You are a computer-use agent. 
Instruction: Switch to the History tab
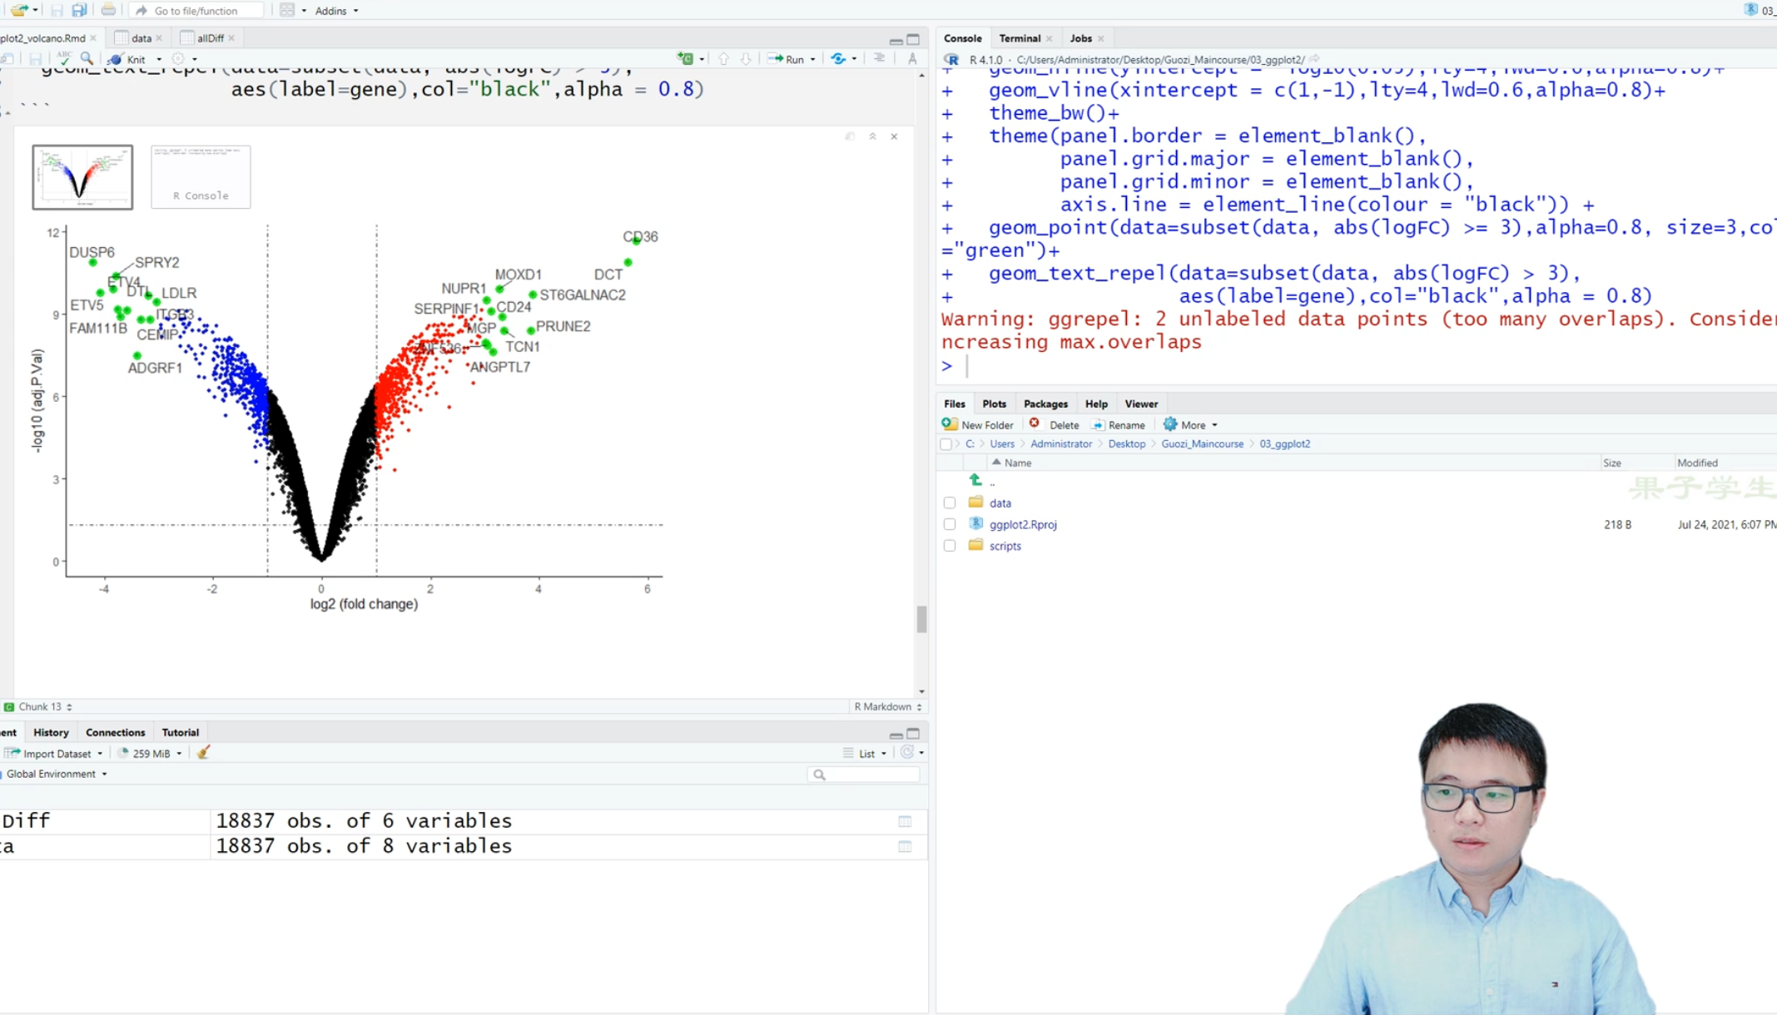click(x=51, y=732)
